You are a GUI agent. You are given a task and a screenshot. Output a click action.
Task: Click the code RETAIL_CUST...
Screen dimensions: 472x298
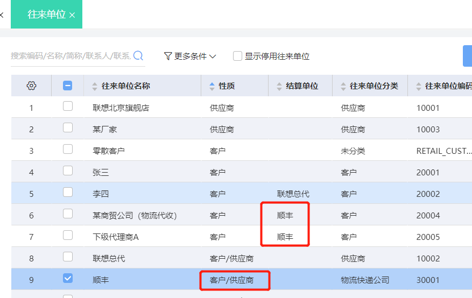[444, 151]
